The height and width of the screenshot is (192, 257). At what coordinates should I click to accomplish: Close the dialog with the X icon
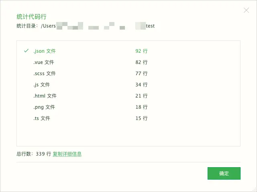pyautogui.click(x=246, y=10)
